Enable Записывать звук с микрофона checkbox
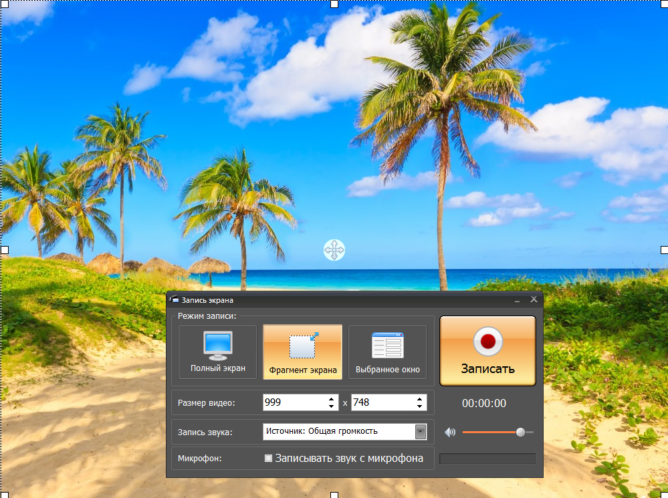668x498 pixels. click(269, 459)
